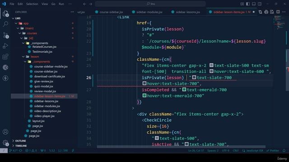Open the File menu
289x162 pixels.
coord(12,4)
